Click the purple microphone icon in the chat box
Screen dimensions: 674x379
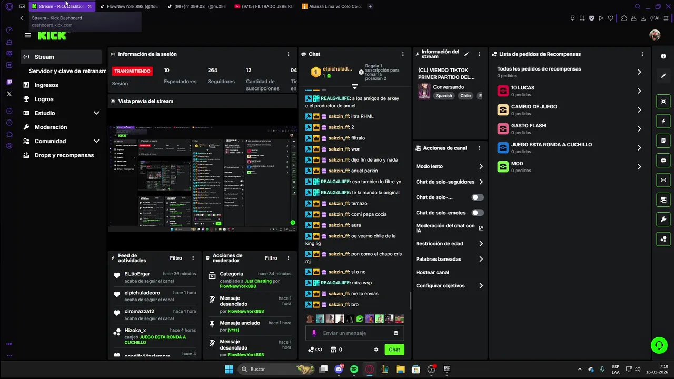314,333
